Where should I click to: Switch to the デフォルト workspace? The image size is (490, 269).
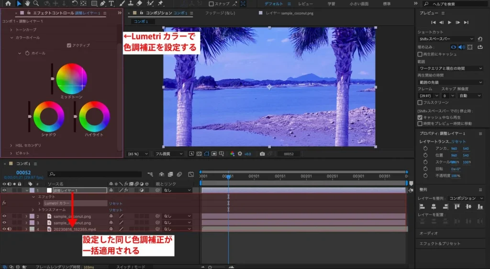[273, 4]
